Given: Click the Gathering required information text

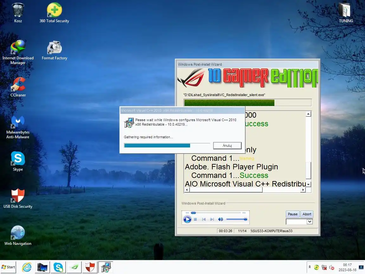Looking at the screenshot, I should click(148, 137).
